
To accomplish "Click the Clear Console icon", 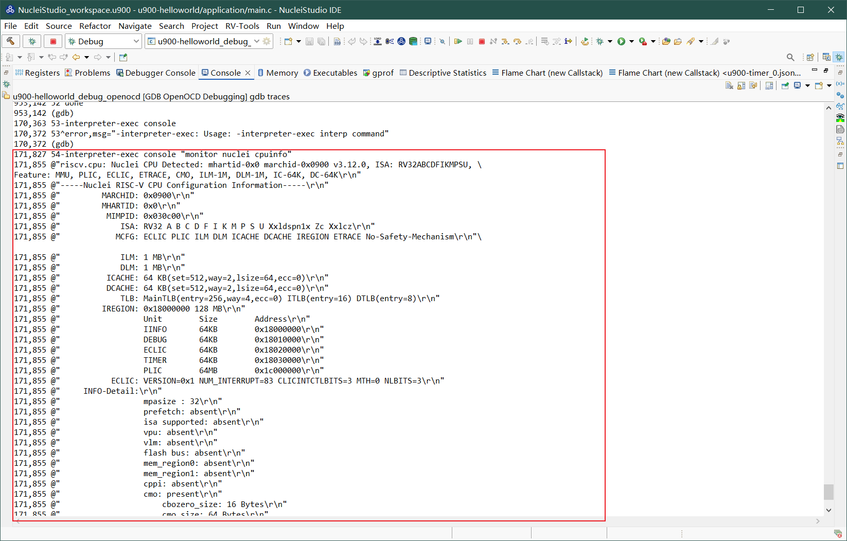I will coord(729,85).
